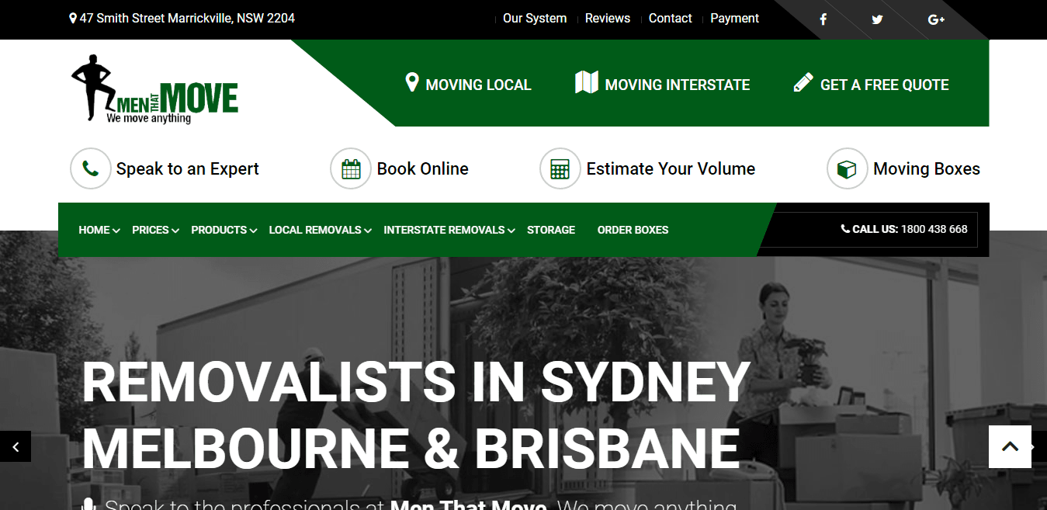Click the Men That Move logo

point(154,89)
